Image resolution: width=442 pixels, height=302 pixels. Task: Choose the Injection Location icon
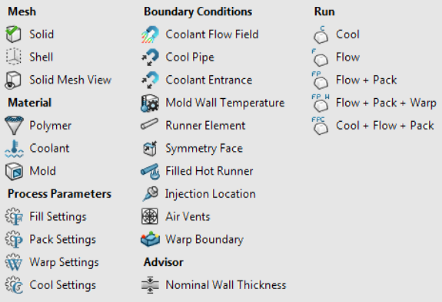pos(150,194)
